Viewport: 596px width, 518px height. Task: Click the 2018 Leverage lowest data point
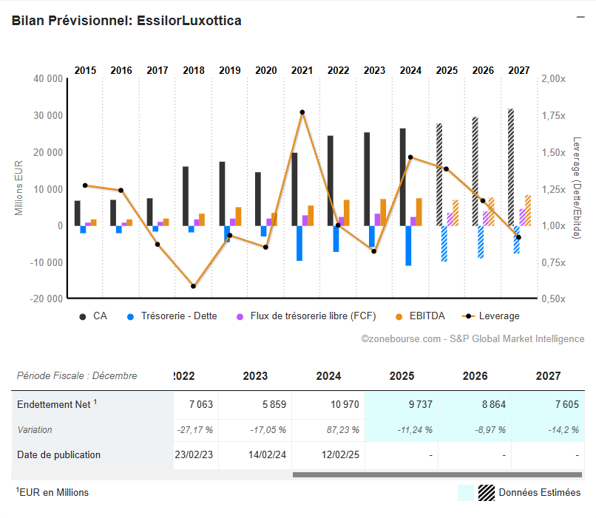(x=193, y=286)
